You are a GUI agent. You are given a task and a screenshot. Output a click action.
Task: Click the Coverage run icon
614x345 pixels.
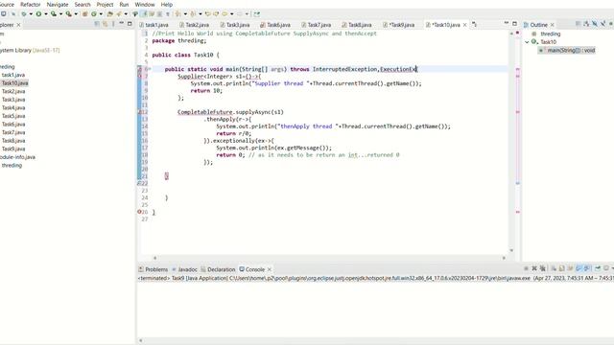[54, 14]
